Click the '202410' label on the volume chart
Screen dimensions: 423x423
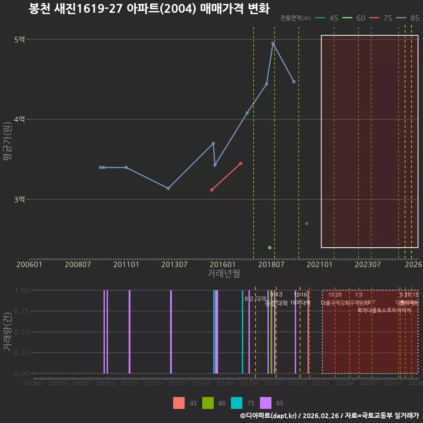point(393,383)
